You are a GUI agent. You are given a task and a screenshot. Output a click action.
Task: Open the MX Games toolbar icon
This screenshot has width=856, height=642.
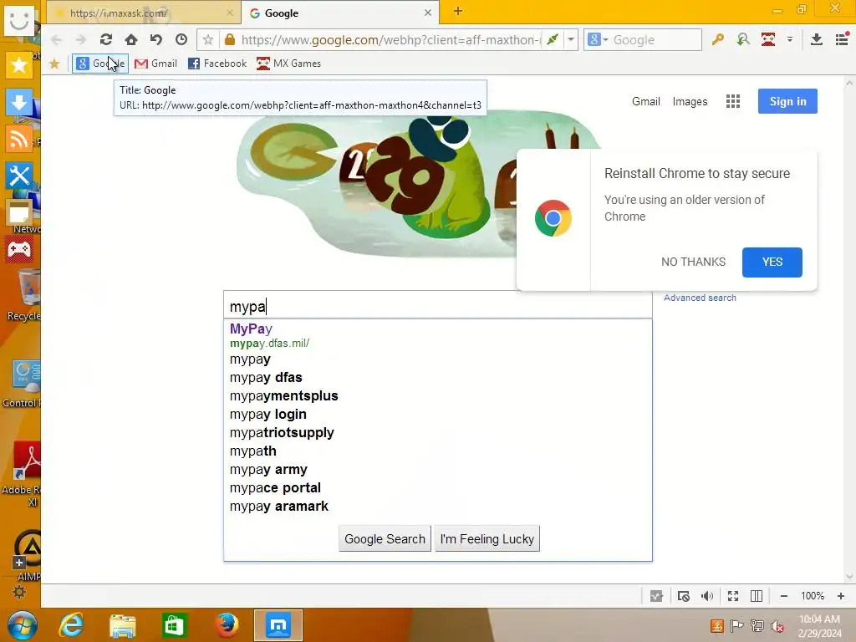point(768,39)
